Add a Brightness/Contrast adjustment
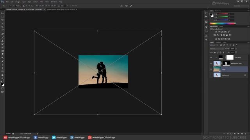250x140 pixels. 216,32
